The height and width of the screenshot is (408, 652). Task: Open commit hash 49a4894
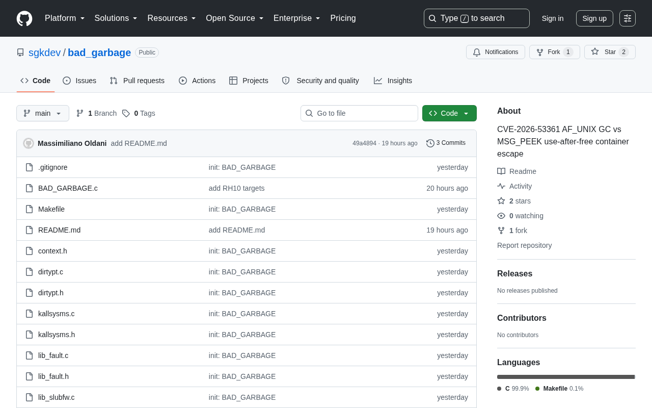tap(364, 143)
